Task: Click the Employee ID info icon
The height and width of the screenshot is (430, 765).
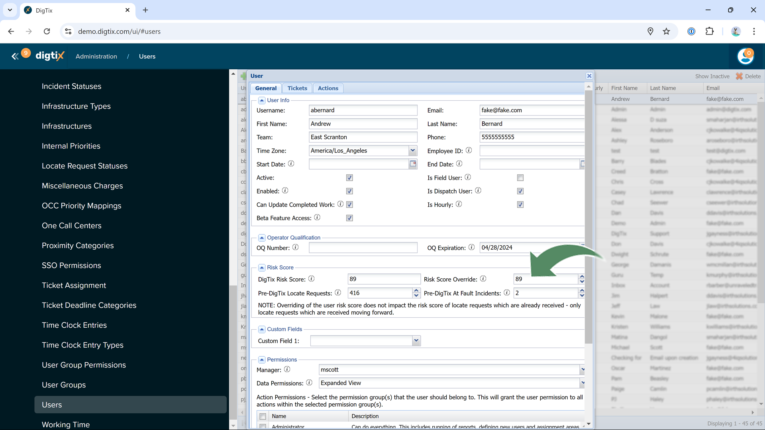Action: [x=469, y=150]
